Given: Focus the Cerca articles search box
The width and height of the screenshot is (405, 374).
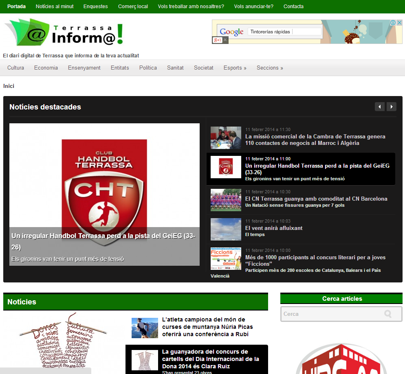Looking at the screenshot, I should click(x=341, y=314).
